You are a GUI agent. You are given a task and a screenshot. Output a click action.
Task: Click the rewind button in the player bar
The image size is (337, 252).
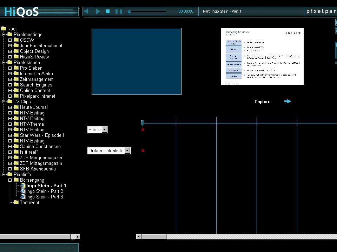(x=86, y=11)
